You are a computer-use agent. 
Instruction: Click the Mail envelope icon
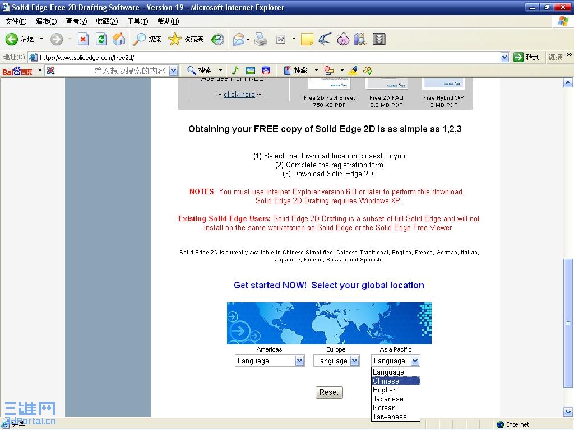pyautogui.click(x=238, y=39)
